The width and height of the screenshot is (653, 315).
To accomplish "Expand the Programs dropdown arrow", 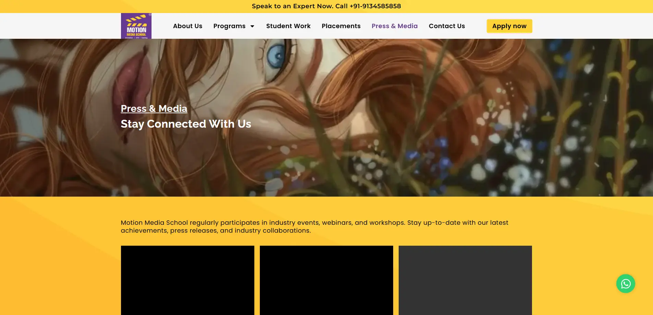I will pos(252,26).
